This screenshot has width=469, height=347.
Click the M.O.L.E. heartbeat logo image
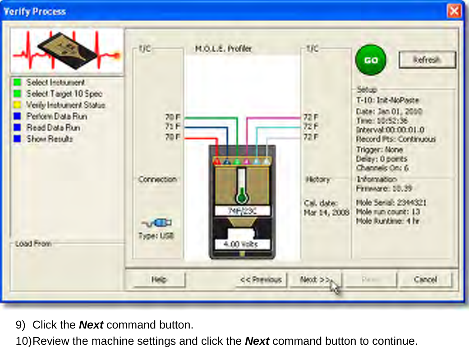click(x=67, y=51)
